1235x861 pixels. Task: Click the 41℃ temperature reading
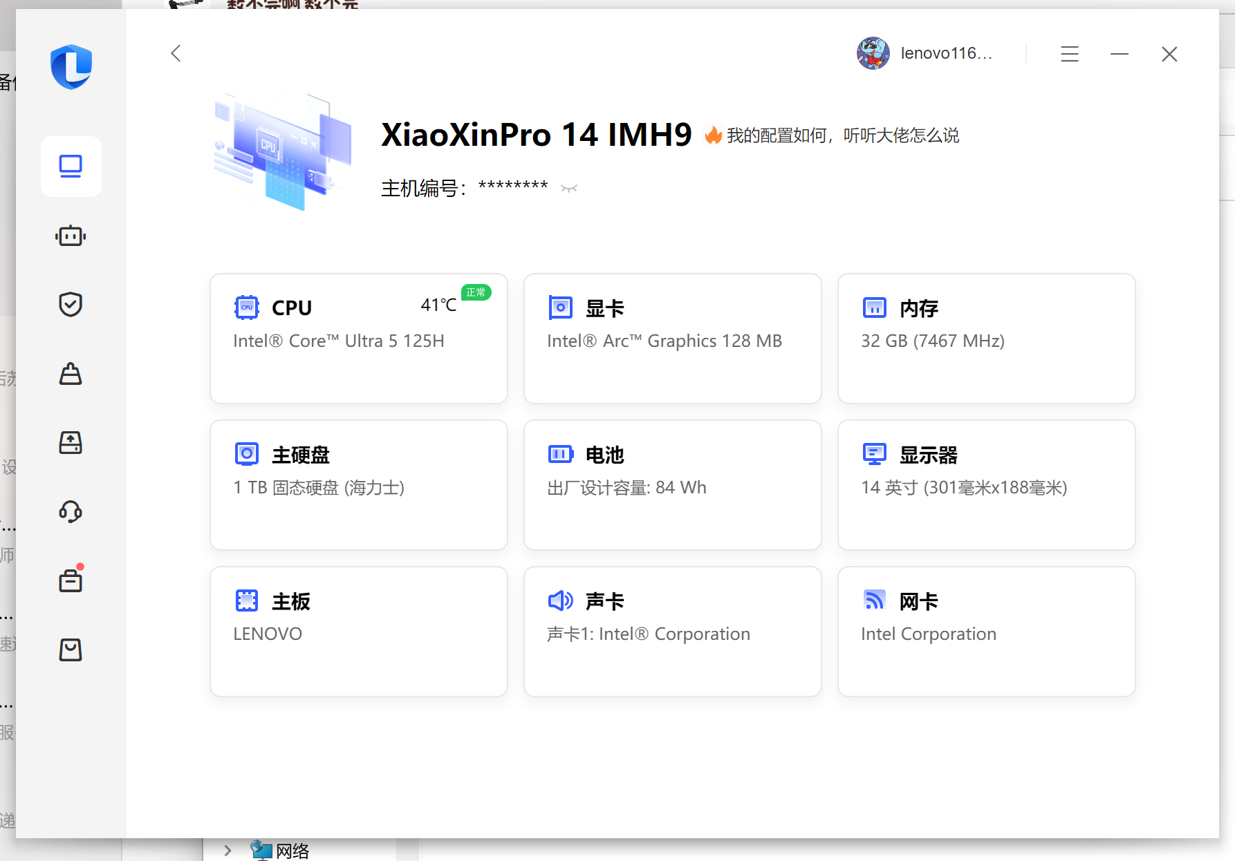438,305
